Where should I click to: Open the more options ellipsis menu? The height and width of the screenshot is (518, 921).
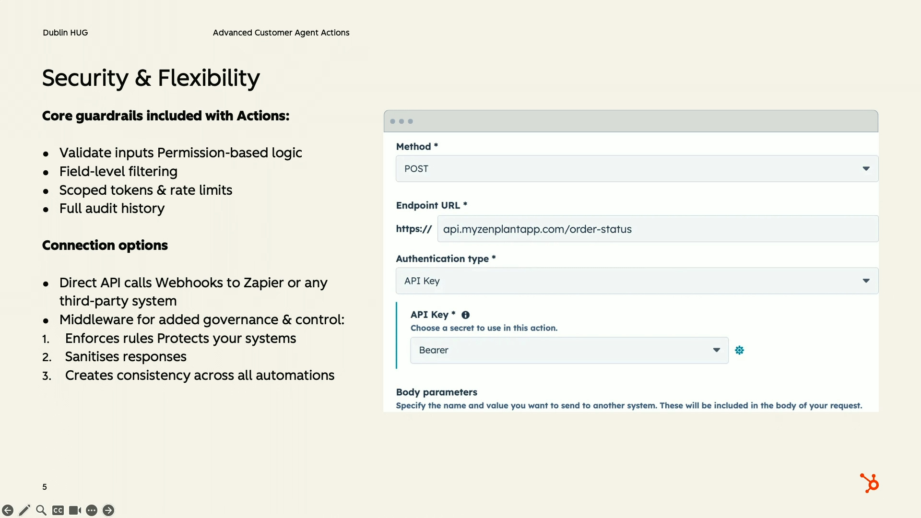pos(92,510)
